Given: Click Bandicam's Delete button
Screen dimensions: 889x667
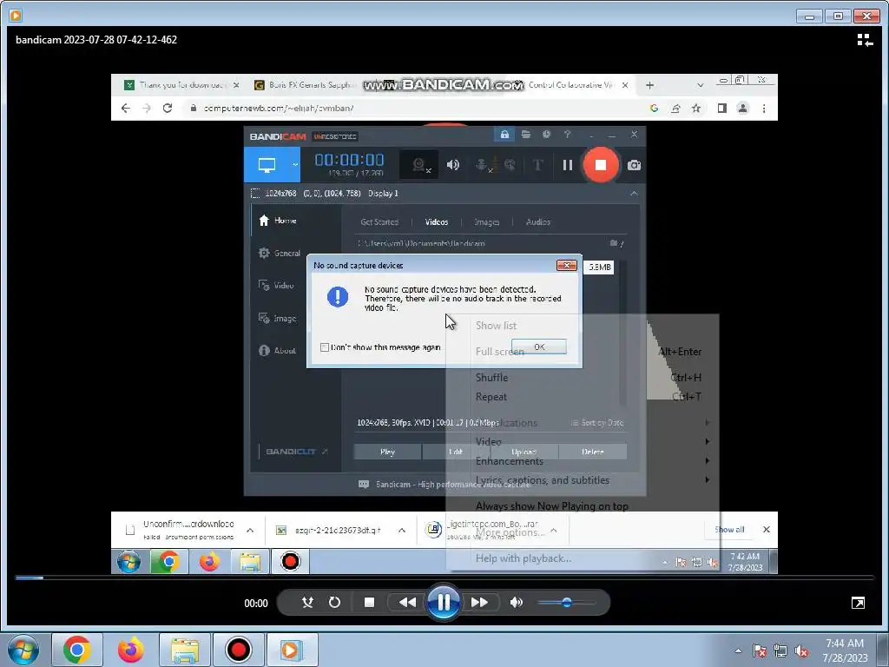Looking at the screenshot, I should point(592,452).
